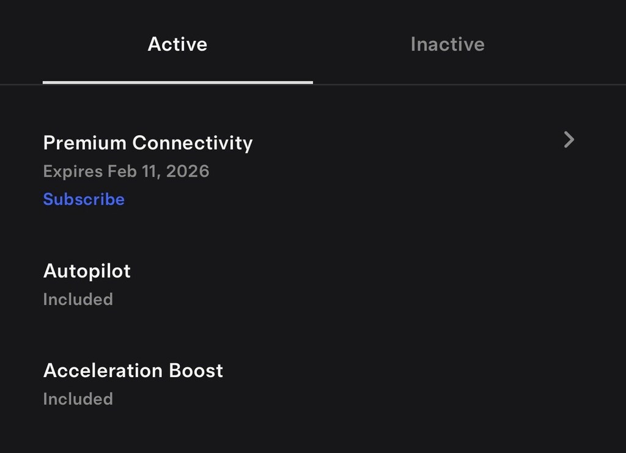
Task: Switch to the Inactive tab
Action: pyautogui.click(x=447, y=44)
